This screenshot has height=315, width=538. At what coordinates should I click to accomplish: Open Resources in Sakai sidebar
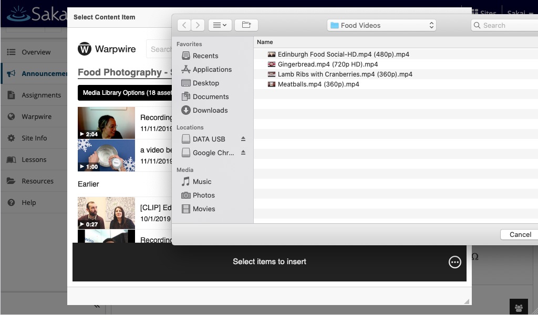[x=34, y=181]
